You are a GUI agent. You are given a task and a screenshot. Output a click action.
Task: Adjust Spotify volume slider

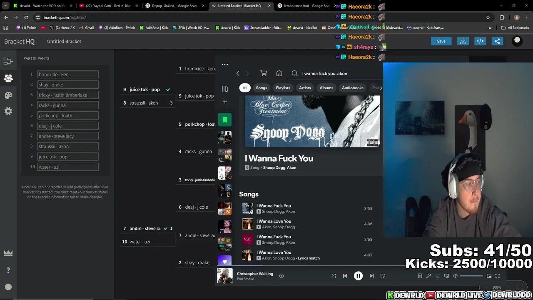471,276
